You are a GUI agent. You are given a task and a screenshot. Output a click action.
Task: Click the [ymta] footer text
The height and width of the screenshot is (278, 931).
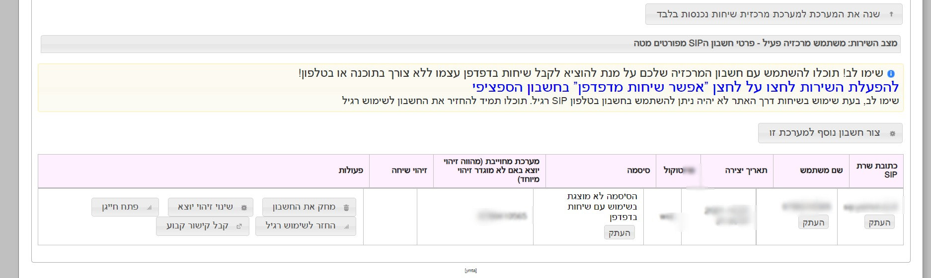pyautogui.click(x=470, y=271)
